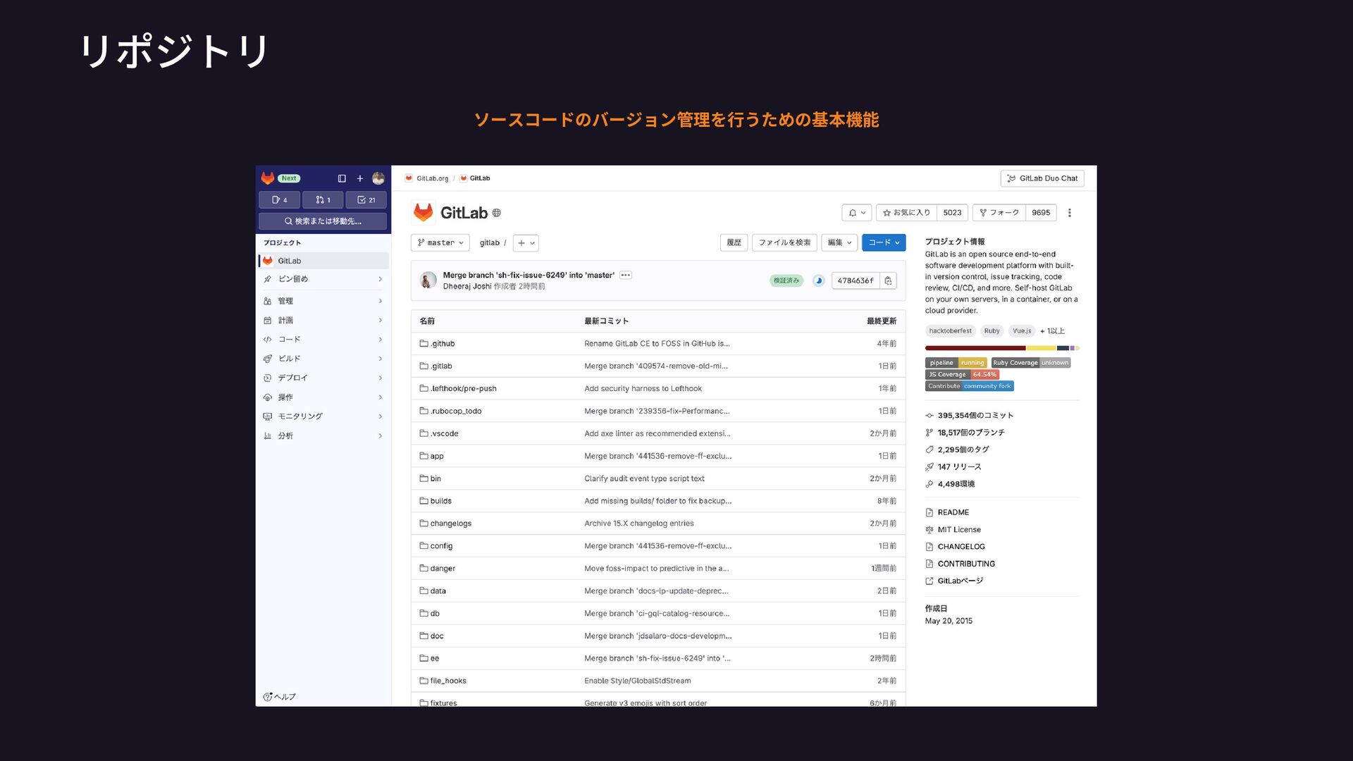Click the repository languages color bar
The width and height of the screenshot is (1353, 761).
click(1001, 348)
